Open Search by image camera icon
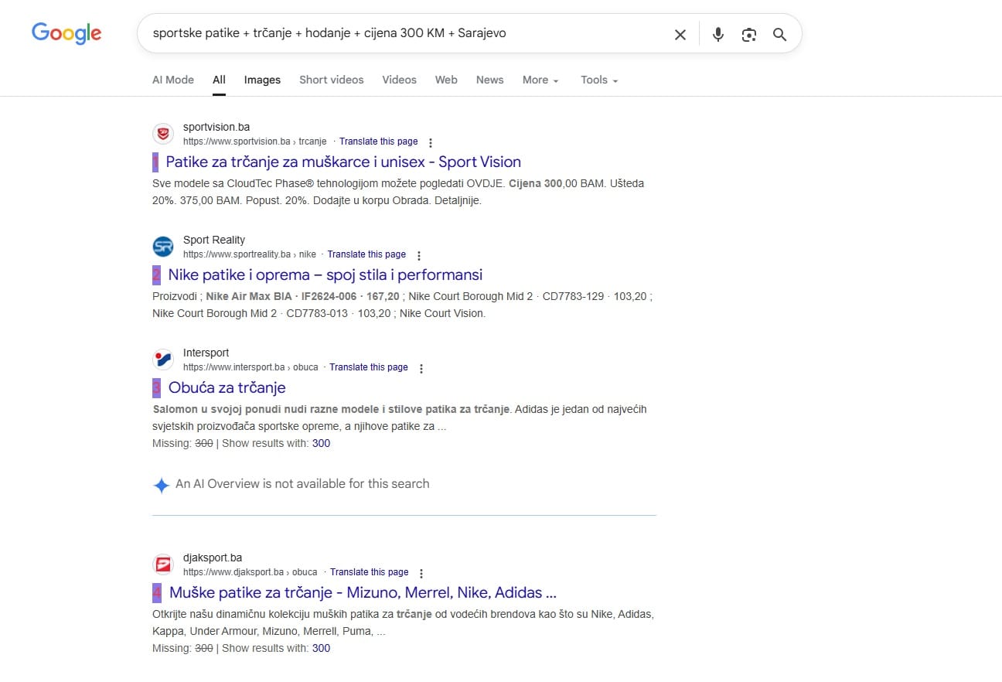This screenshot has width=1002, height=682. coord(748,34)
